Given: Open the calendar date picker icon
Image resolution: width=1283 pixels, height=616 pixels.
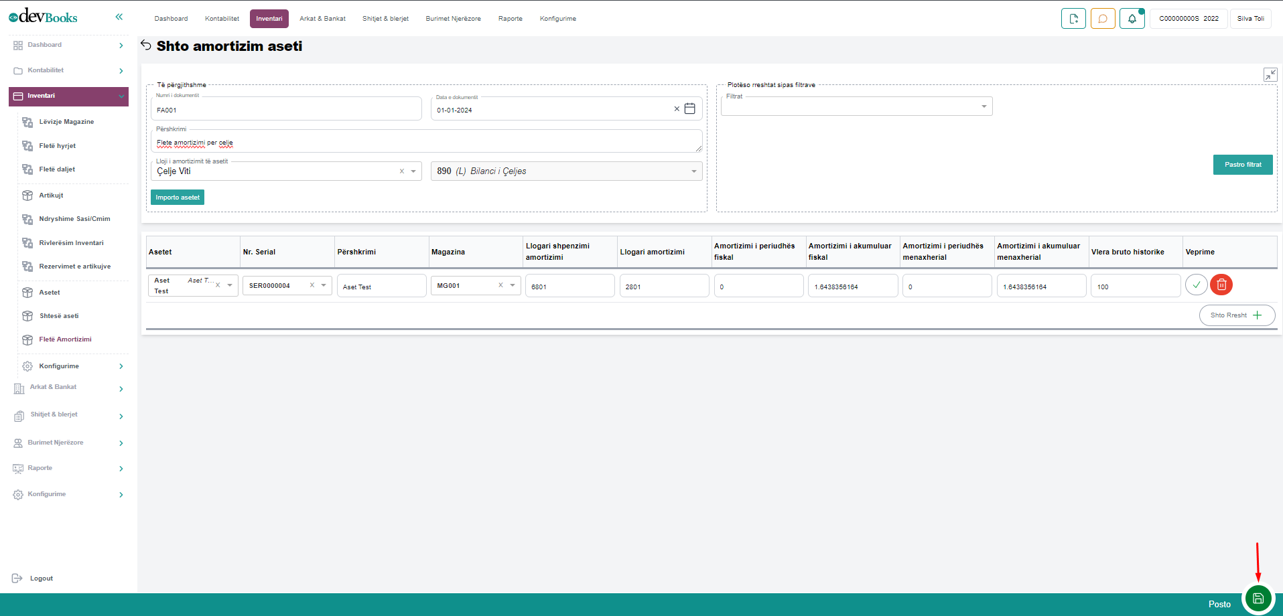Looking at the screenshot, I should pos(689,108).
